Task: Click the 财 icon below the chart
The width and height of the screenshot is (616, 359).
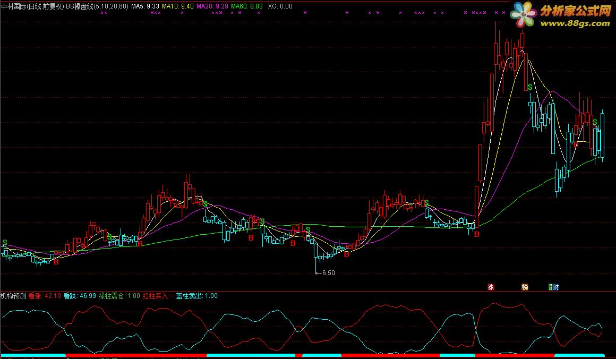Action: point(554,287)
